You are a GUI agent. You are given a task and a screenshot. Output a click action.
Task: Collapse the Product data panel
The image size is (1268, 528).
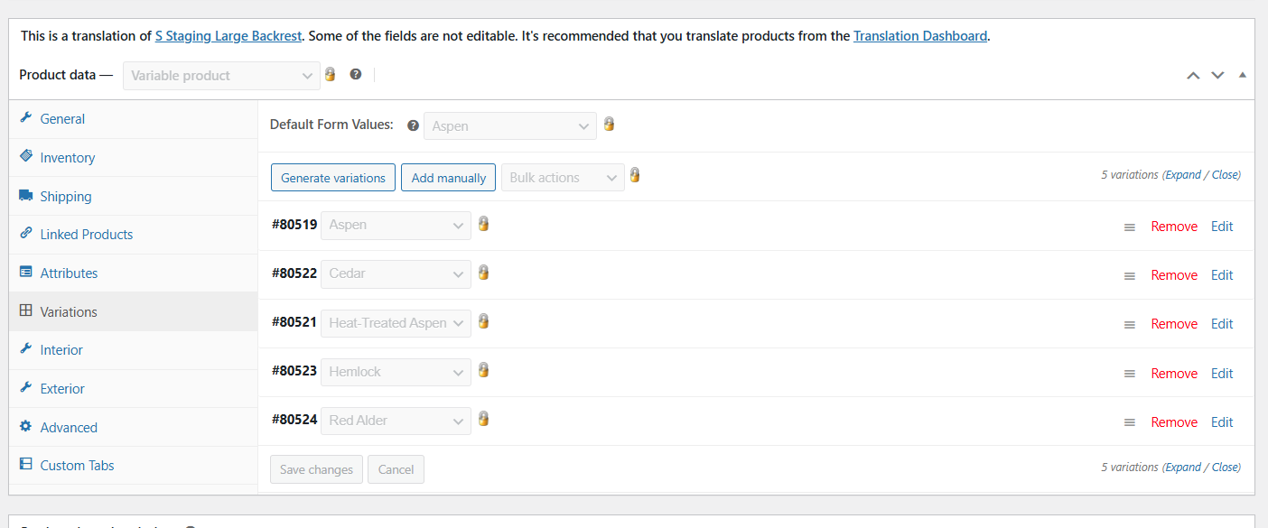click(x=1242, y=75)
